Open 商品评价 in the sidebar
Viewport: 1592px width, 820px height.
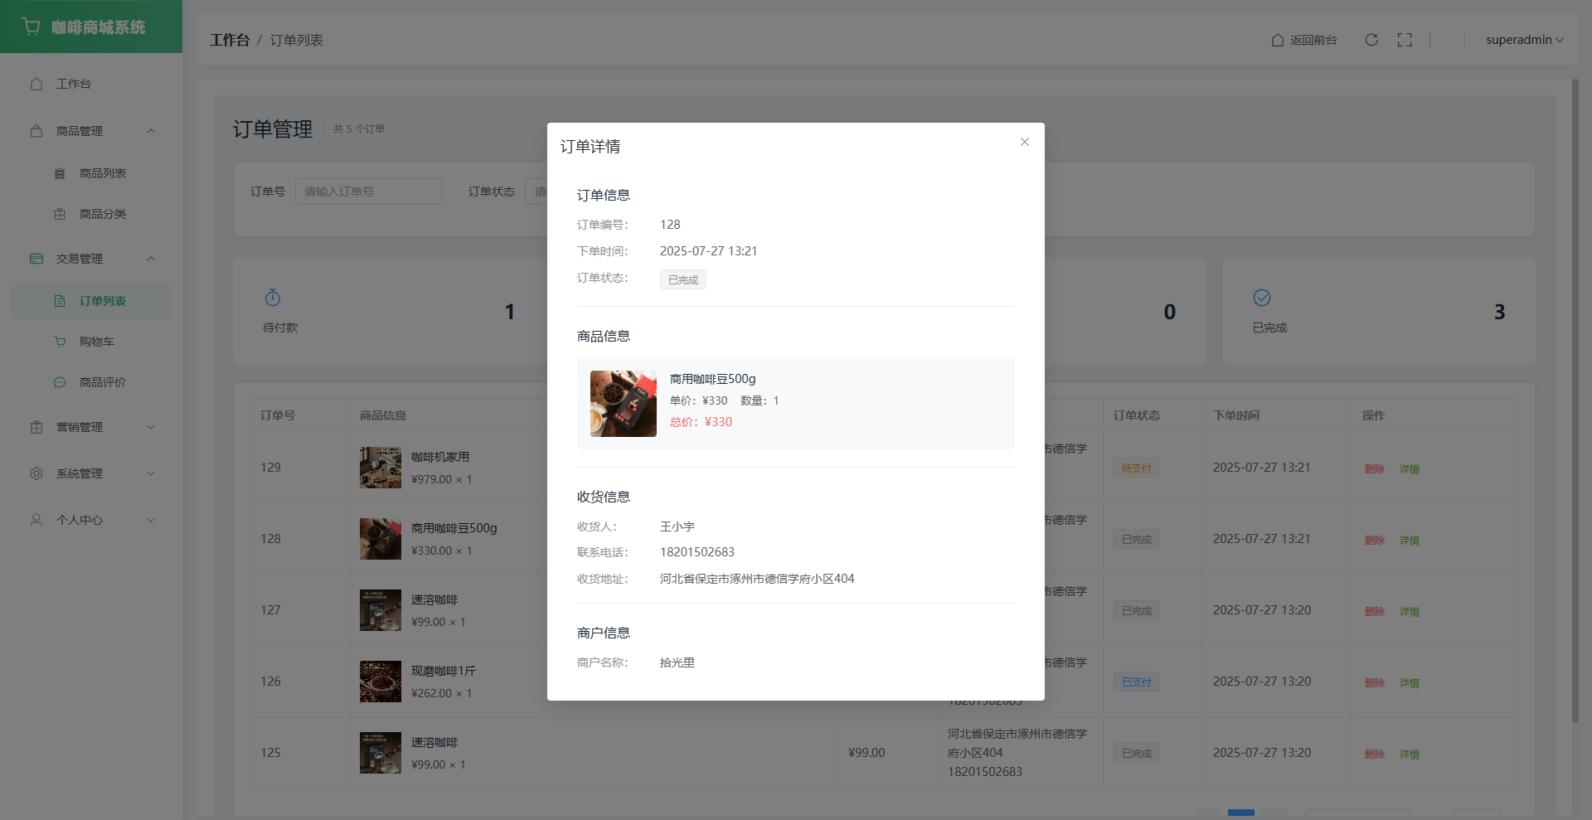point(102,382)
